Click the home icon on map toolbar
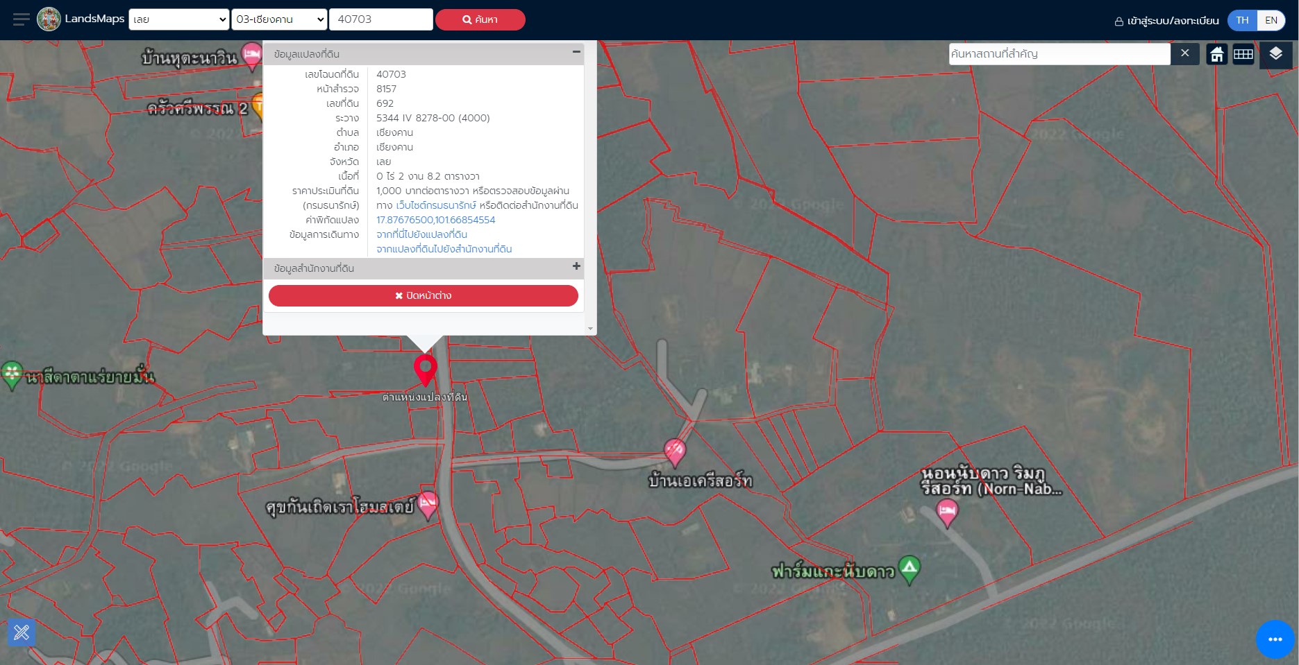 click(1216, 54)
